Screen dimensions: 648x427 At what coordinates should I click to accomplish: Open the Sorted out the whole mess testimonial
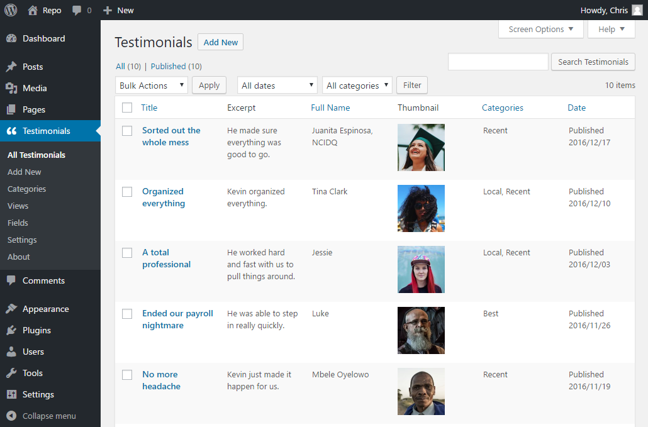pos(171,136)
